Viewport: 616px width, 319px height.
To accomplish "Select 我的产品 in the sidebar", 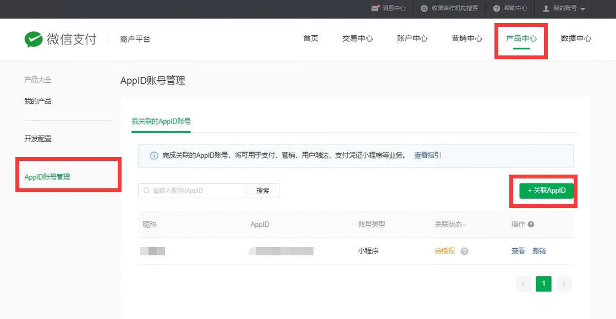I will (38, 101).
